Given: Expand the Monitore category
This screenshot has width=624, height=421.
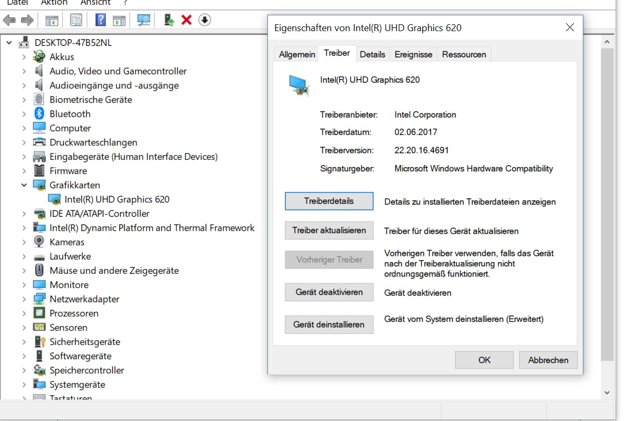Looking at the screenshot, I should pyautogui.click(x=24, y=284).
